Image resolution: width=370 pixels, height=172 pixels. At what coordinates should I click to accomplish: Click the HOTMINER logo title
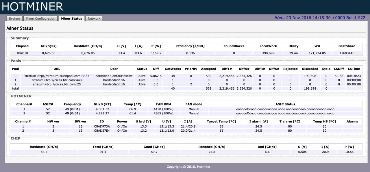tap(32, 7)
